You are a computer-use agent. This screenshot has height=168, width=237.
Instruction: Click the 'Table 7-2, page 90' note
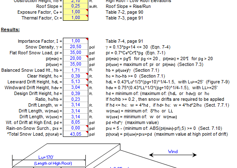coord(125,12)
